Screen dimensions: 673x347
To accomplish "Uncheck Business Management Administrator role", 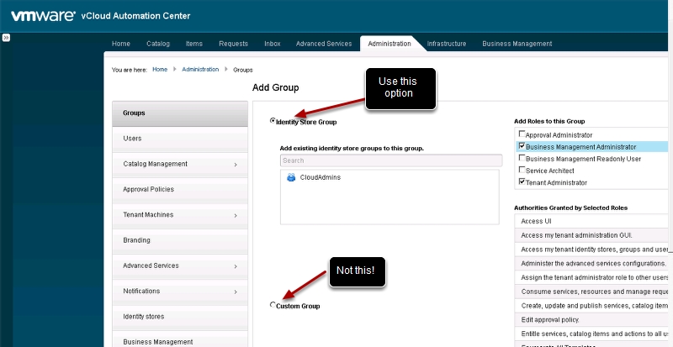I will click(522, 146).
